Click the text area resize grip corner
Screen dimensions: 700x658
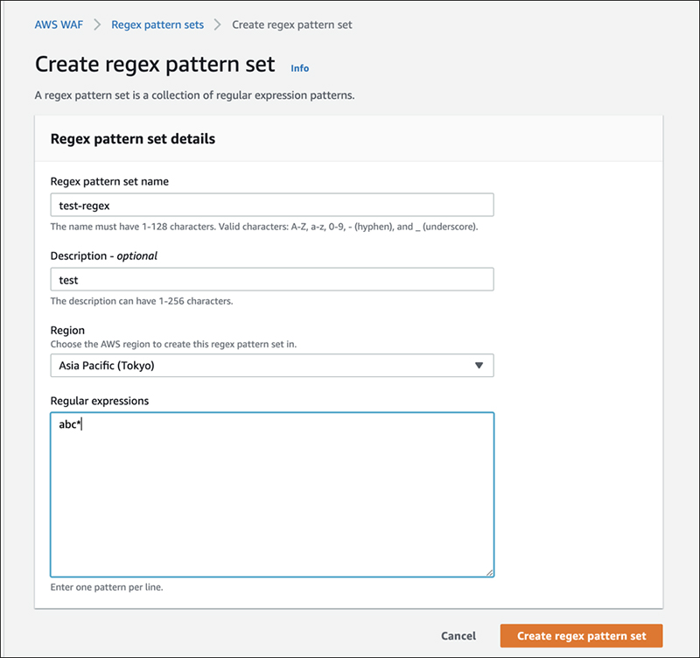coord(490,573)
